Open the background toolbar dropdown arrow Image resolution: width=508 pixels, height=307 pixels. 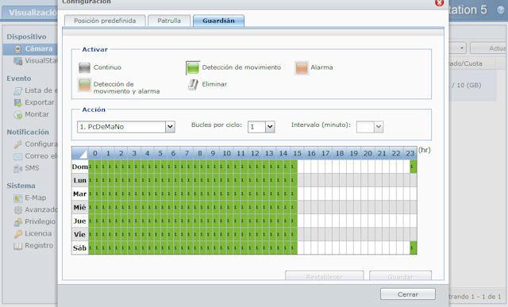[462, 48]
